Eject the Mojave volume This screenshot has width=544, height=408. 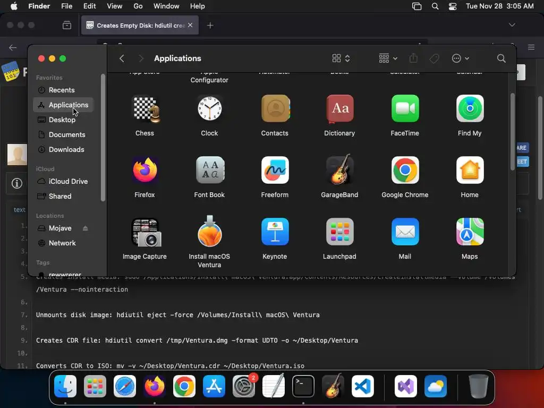click(x=86, y=228)
